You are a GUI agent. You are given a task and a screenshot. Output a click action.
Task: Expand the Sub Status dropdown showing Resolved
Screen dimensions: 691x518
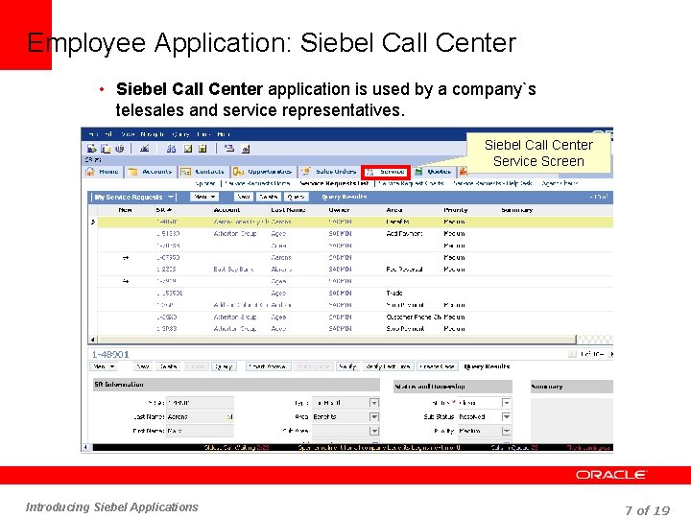coord(507,416)
